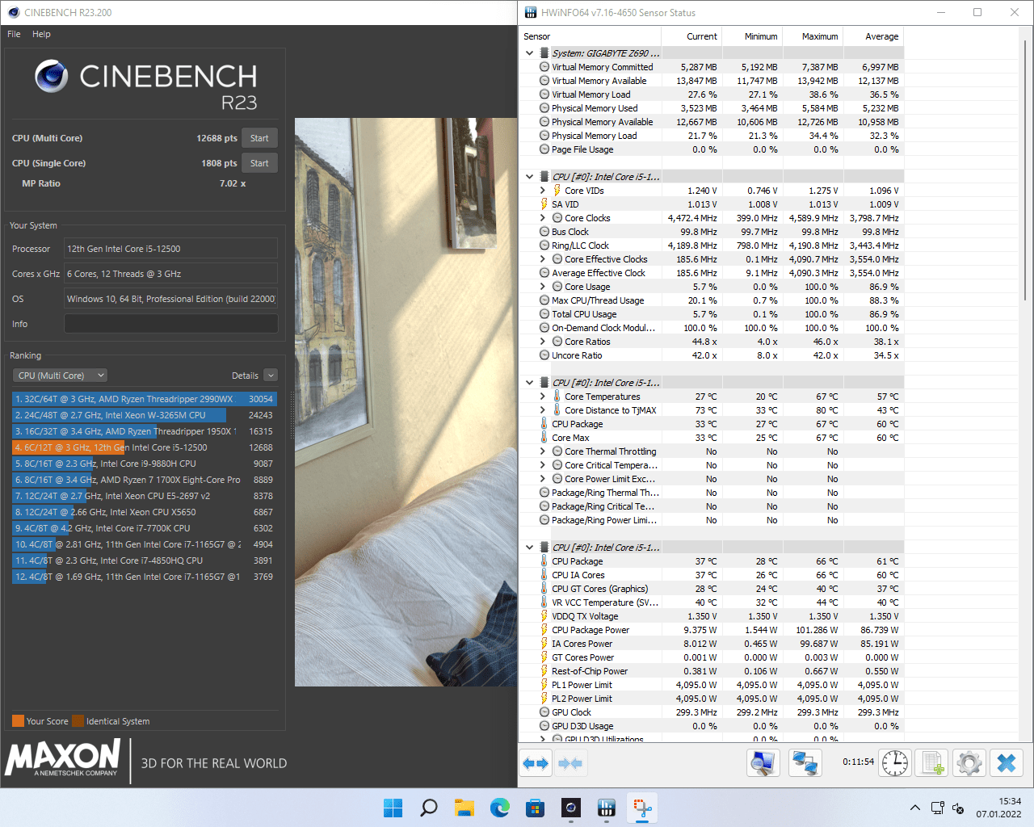Viewport: 1034px width, 827px height.
Task: Start the CPU Single Core test
Action: pos(259,163)
